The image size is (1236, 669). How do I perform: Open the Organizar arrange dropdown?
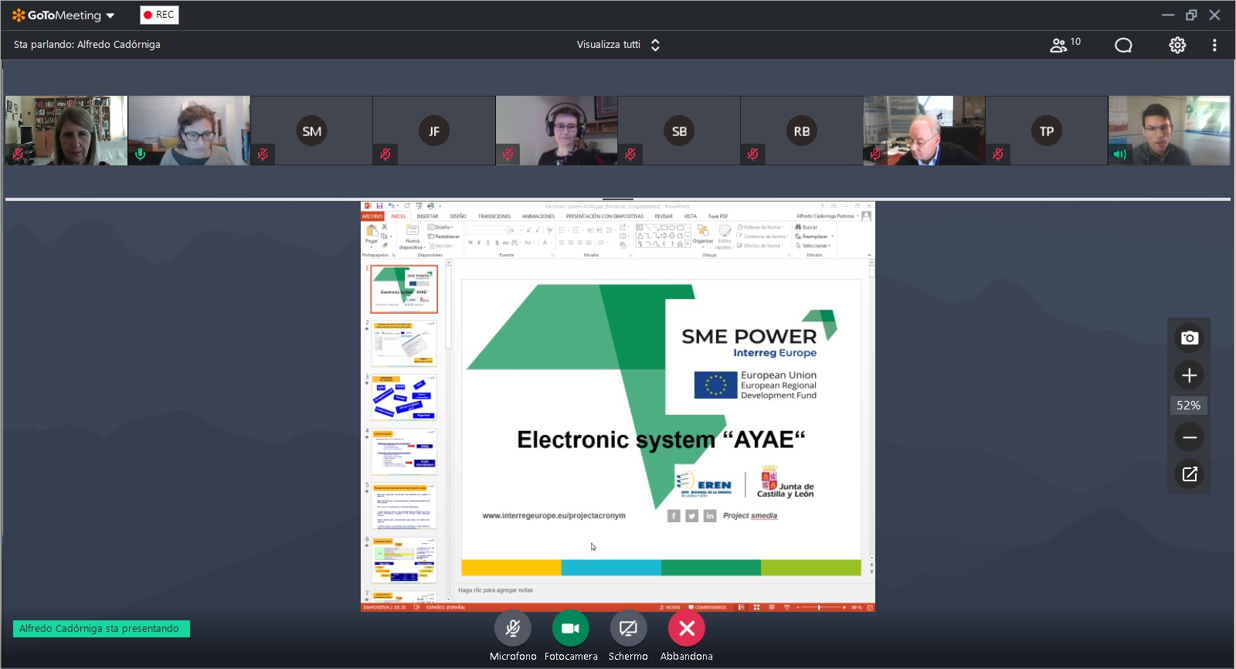pos(703,236)
